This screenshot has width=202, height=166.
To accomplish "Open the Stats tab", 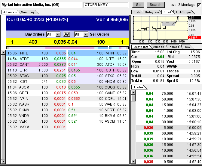I will coord(137,12).
